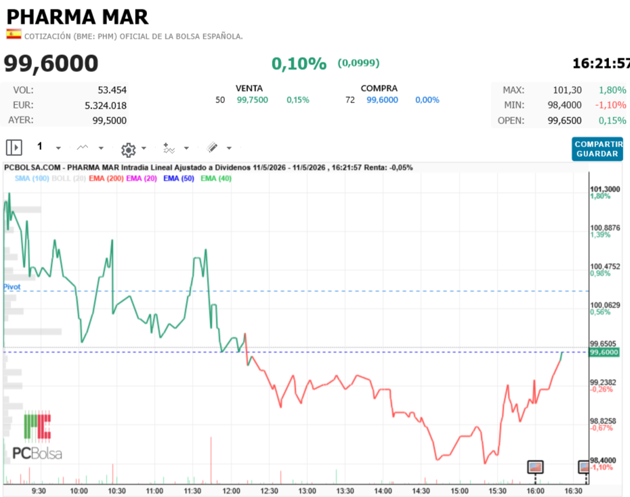Screen dimensions: 630x497
Task: Click the COMPARTIR GUARDAR button
Action: coord(597,148)
